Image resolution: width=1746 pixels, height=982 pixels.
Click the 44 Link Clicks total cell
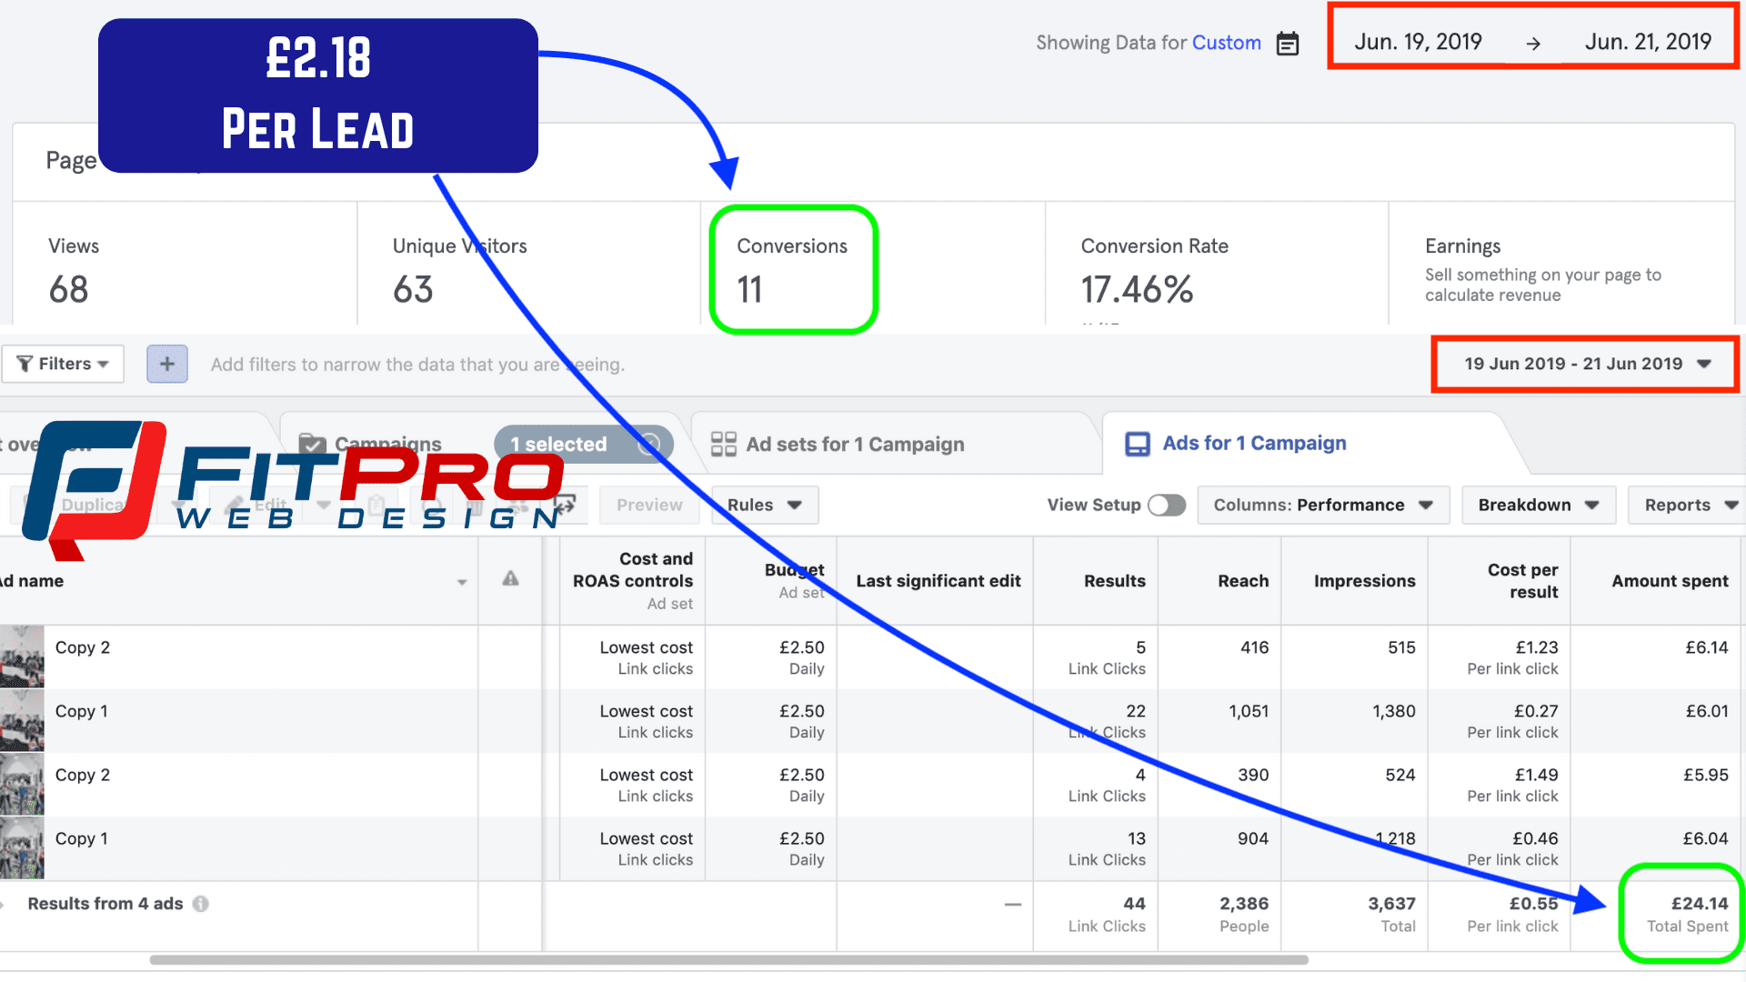click(1107, 914)
